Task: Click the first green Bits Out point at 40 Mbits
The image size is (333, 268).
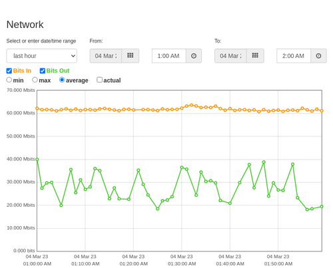Action: (37, 160)
